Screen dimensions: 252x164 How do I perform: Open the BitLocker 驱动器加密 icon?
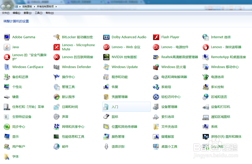[x=56, y=37]
